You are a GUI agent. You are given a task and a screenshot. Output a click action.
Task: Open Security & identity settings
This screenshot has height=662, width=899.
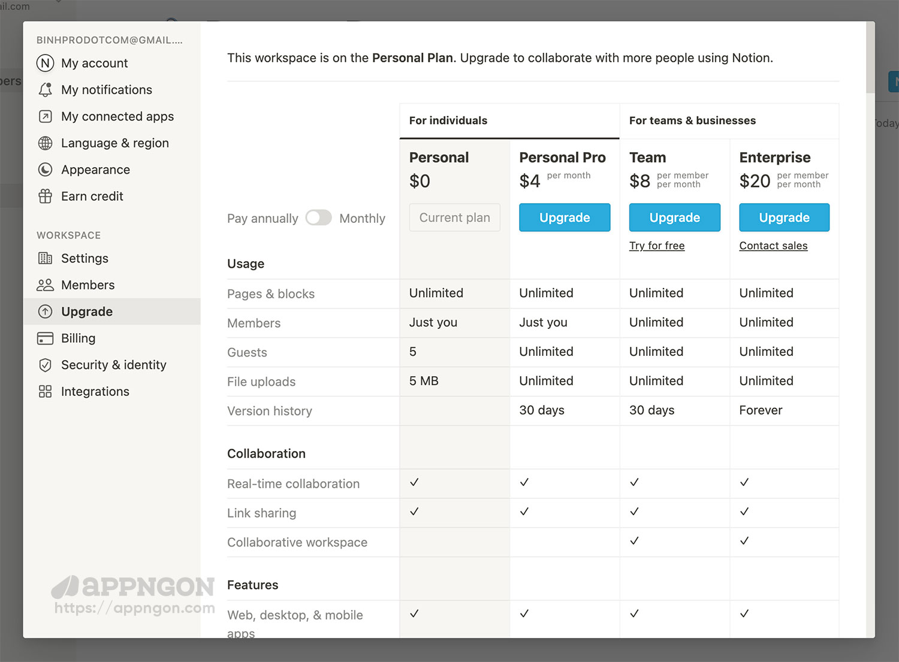click(x=111, y=365)
